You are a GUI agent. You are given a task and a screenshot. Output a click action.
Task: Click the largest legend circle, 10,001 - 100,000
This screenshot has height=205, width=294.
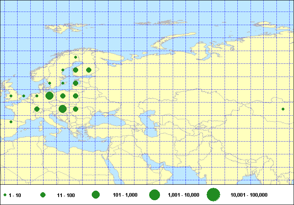[x=213, y=195]
